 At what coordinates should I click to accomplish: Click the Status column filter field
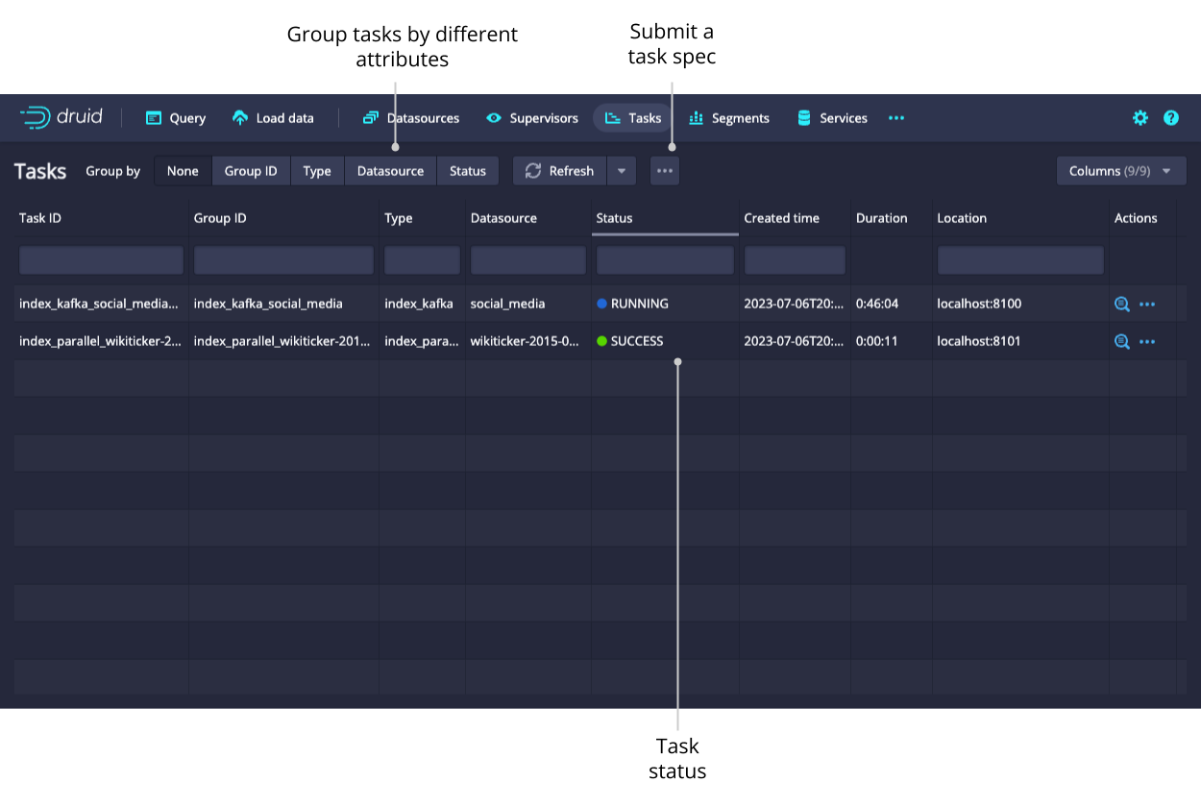coord(665,260)
